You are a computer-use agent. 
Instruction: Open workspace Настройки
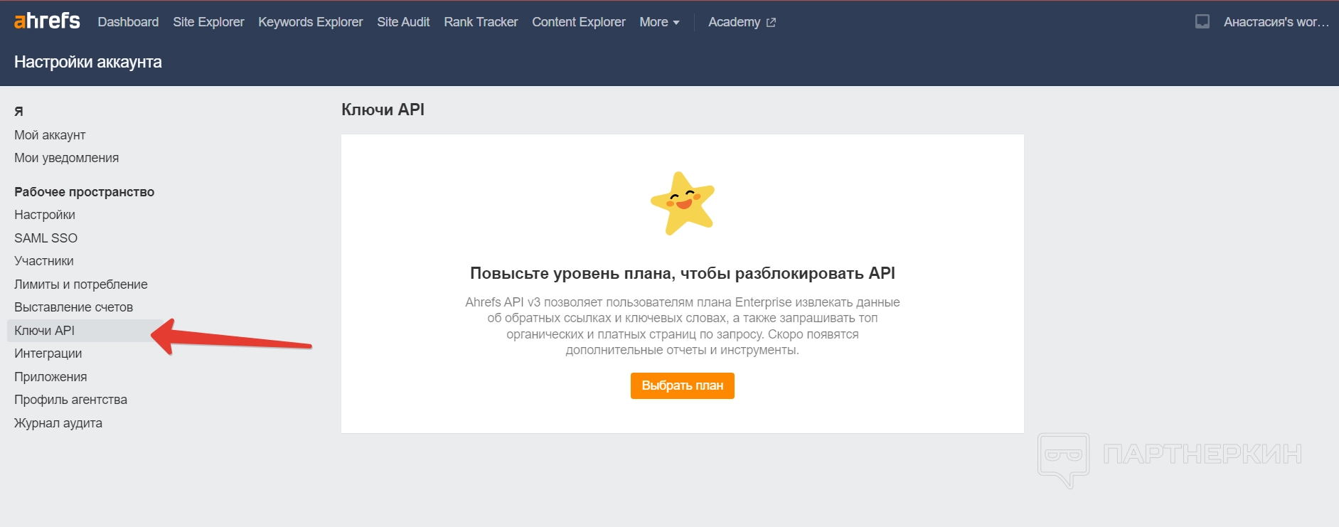pyautogui.click(x=45, y=215)
